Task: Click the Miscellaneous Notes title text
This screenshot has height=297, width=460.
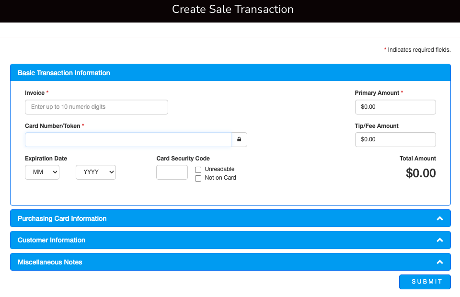Action: [50, 262]
